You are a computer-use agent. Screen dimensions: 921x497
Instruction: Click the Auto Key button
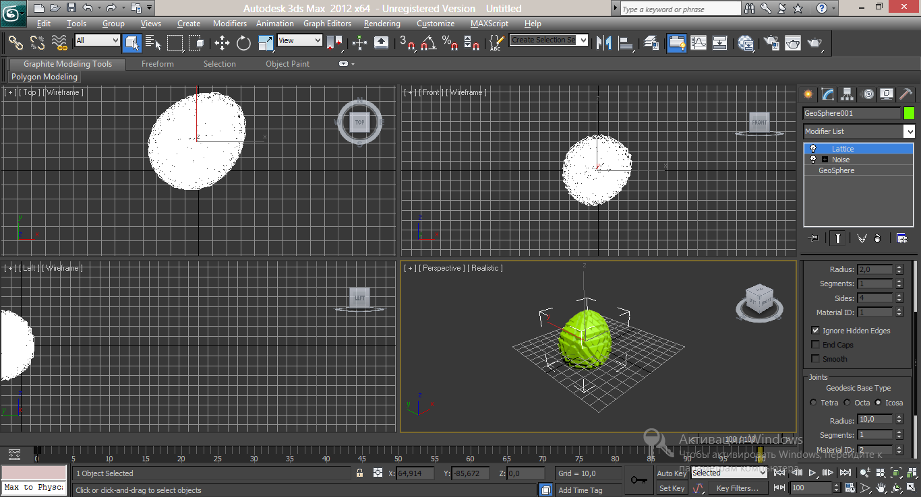(x=672, y=473)
